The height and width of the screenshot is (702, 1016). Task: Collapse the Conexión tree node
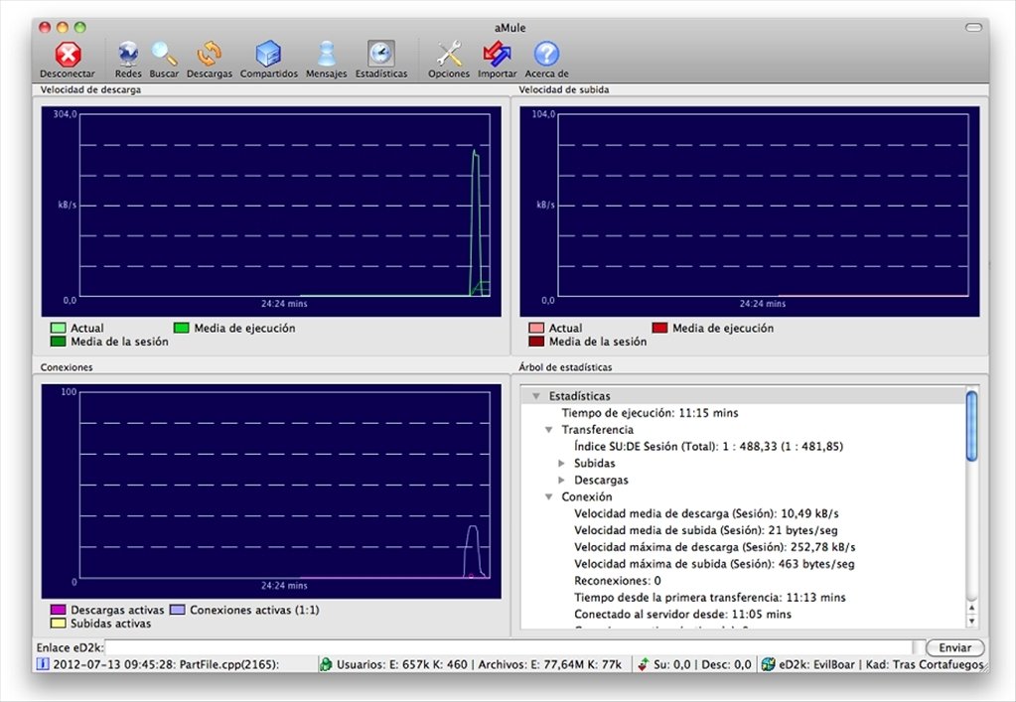point(549,496)
